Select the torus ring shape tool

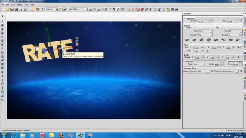pos(3,84)
